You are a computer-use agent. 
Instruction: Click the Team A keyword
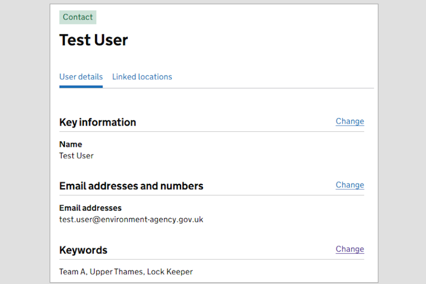(72, 272)
